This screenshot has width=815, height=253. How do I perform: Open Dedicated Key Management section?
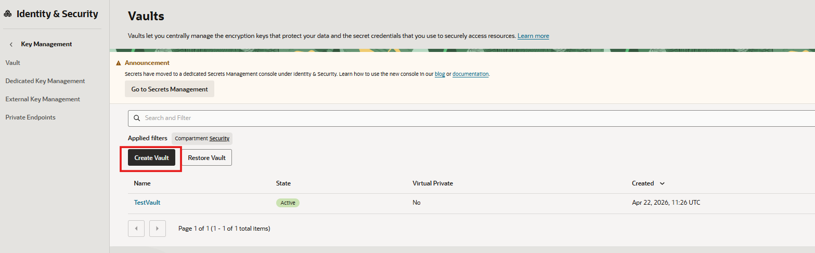tap(45, 81)
